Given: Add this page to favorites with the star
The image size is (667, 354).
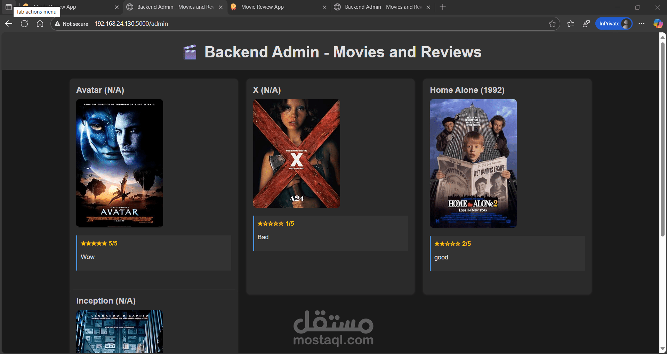Looking at the screenshot, I should pos(552,24).
